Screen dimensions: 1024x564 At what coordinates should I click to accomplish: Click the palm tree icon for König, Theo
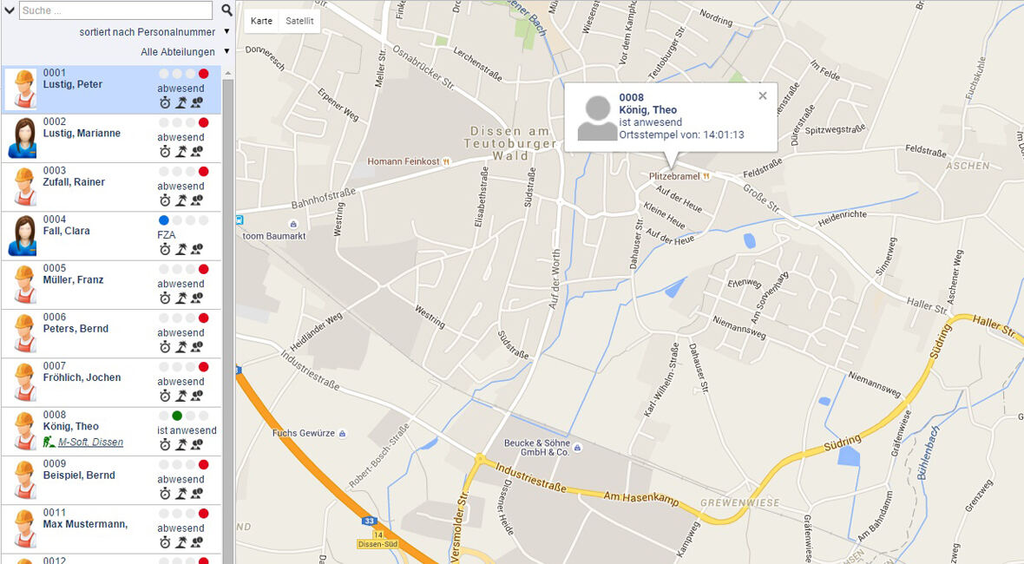click(181, 444)
